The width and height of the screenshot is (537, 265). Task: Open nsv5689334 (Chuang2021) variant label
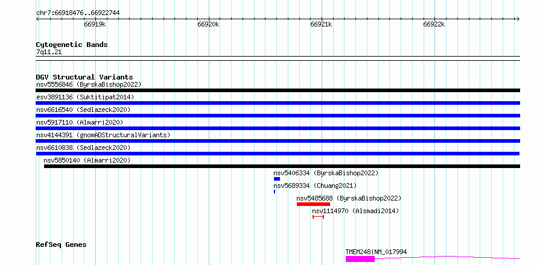coord(315,185)
